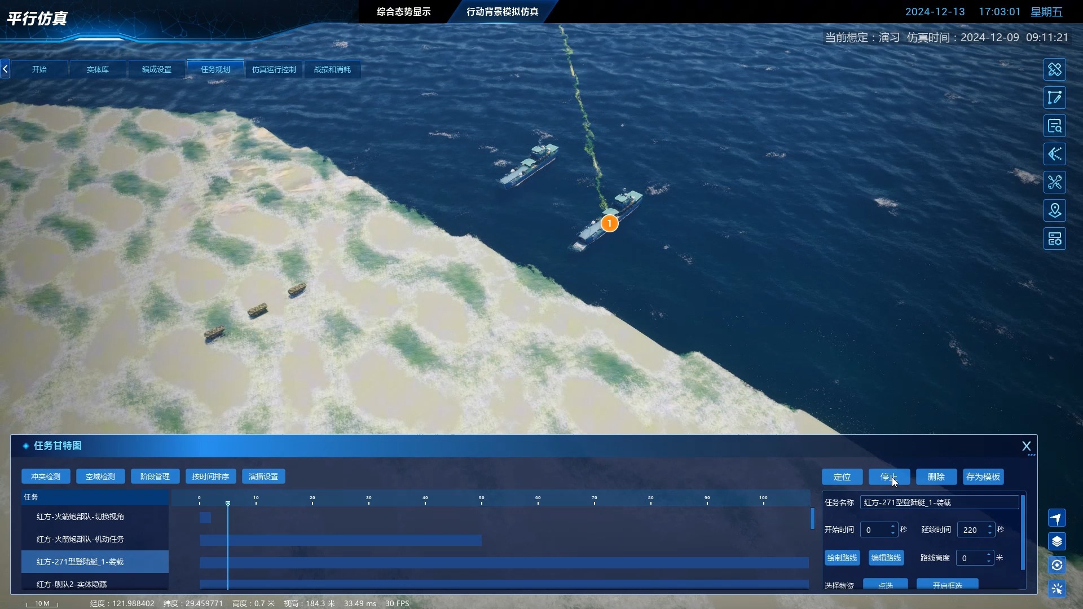The height and width of the screenshot is (609, 1083).
Task: Open the ruler and pencil measurement tool
Action: tap(1054, 69)
